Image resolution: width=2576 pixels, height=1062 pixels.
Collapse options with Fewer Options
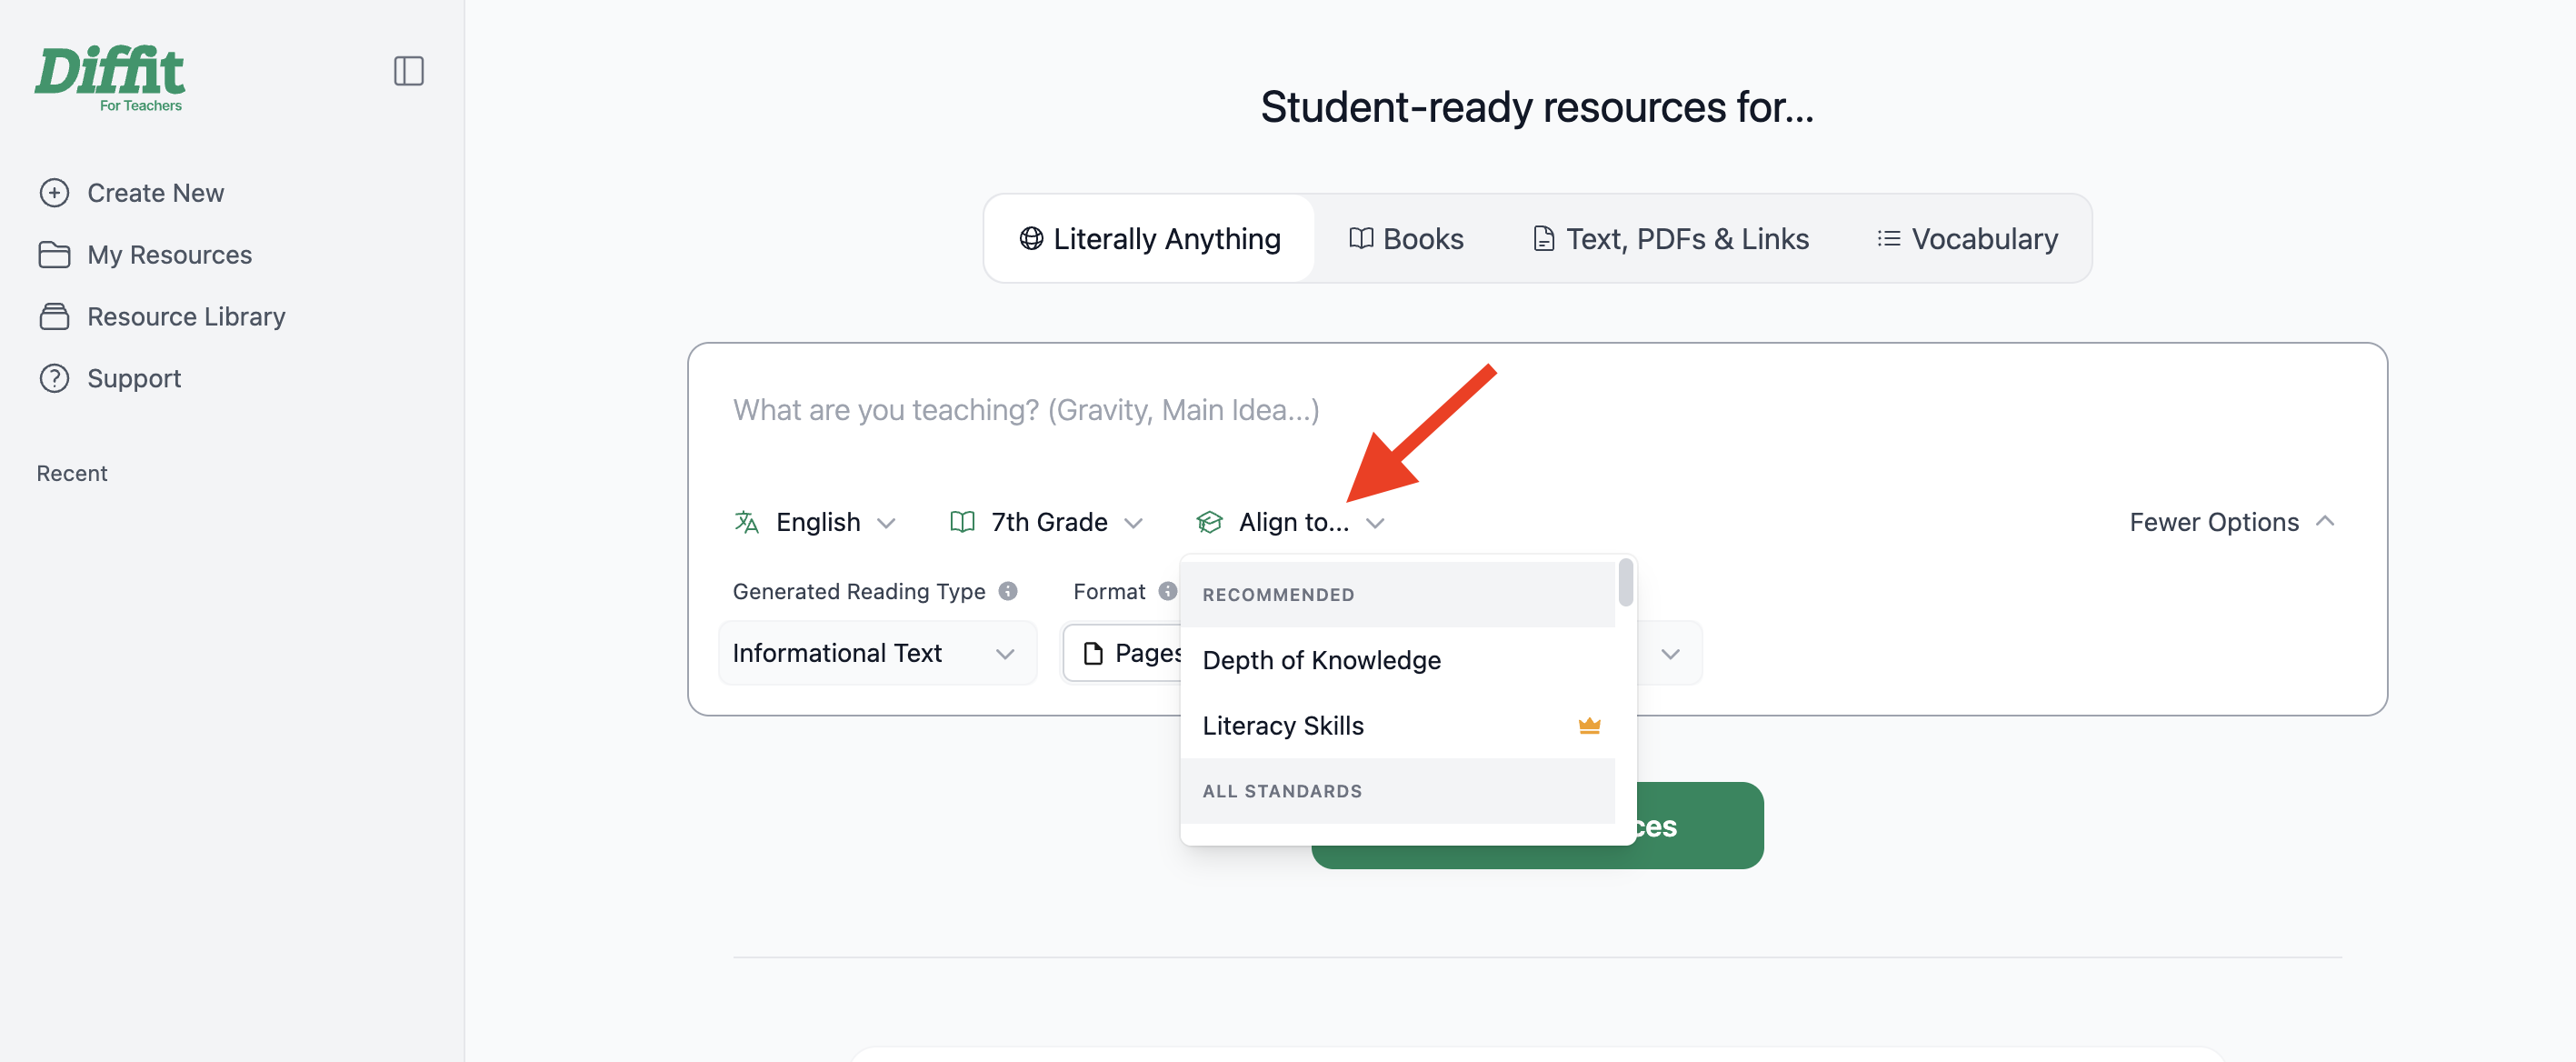(x=2232, y=522)
